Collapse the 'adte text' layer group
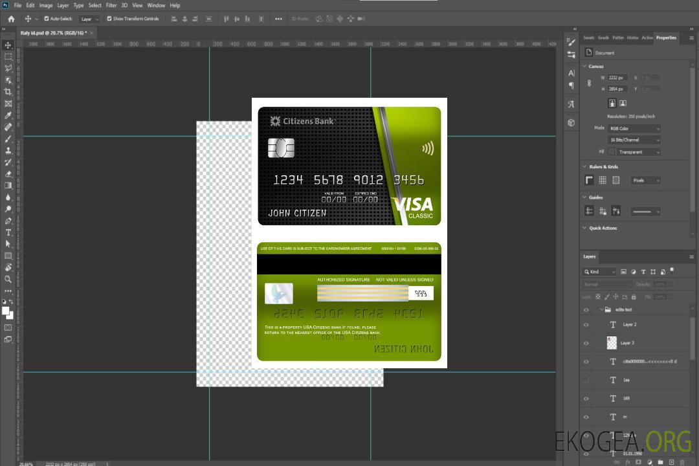This screenshot has height=466, width=699. point(601,309)
